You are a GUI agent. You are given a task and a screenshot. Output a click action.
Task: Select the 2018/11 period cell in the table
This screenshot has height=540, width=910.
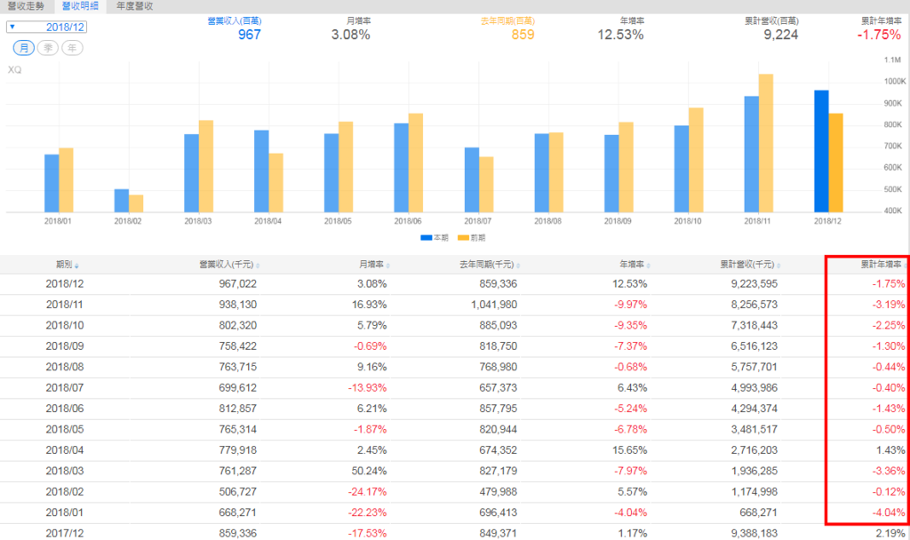click(64, 305)
